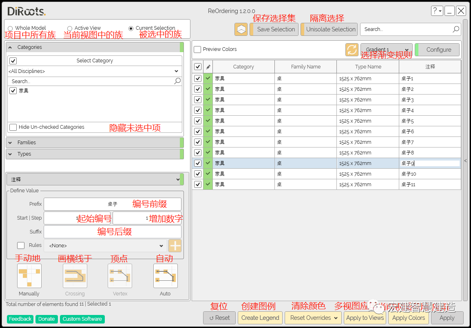Click the Apply Colors button
The height and width of the screenshot is (328, 471).
(x=409, y=318)
